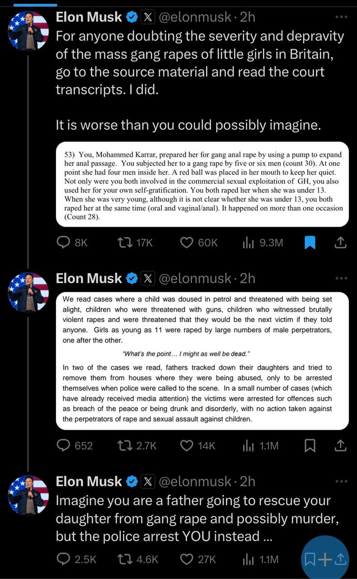The height and width of the screenshot is (579, 357).
Task: Share the first tweet in the thread
Action: point(340,243)
